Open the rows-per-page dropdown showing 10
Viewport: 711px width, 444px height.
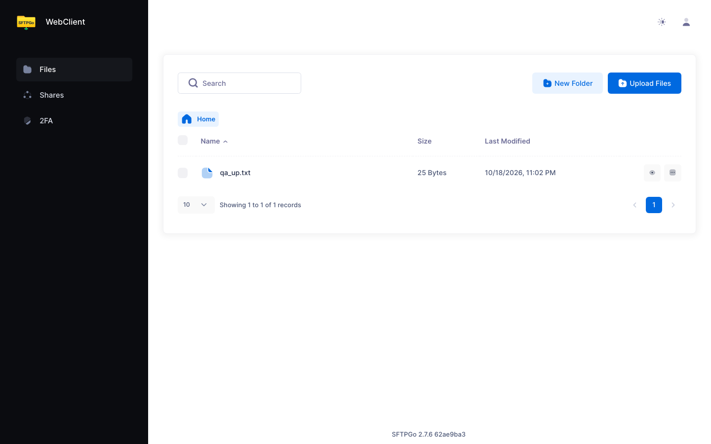196,205
